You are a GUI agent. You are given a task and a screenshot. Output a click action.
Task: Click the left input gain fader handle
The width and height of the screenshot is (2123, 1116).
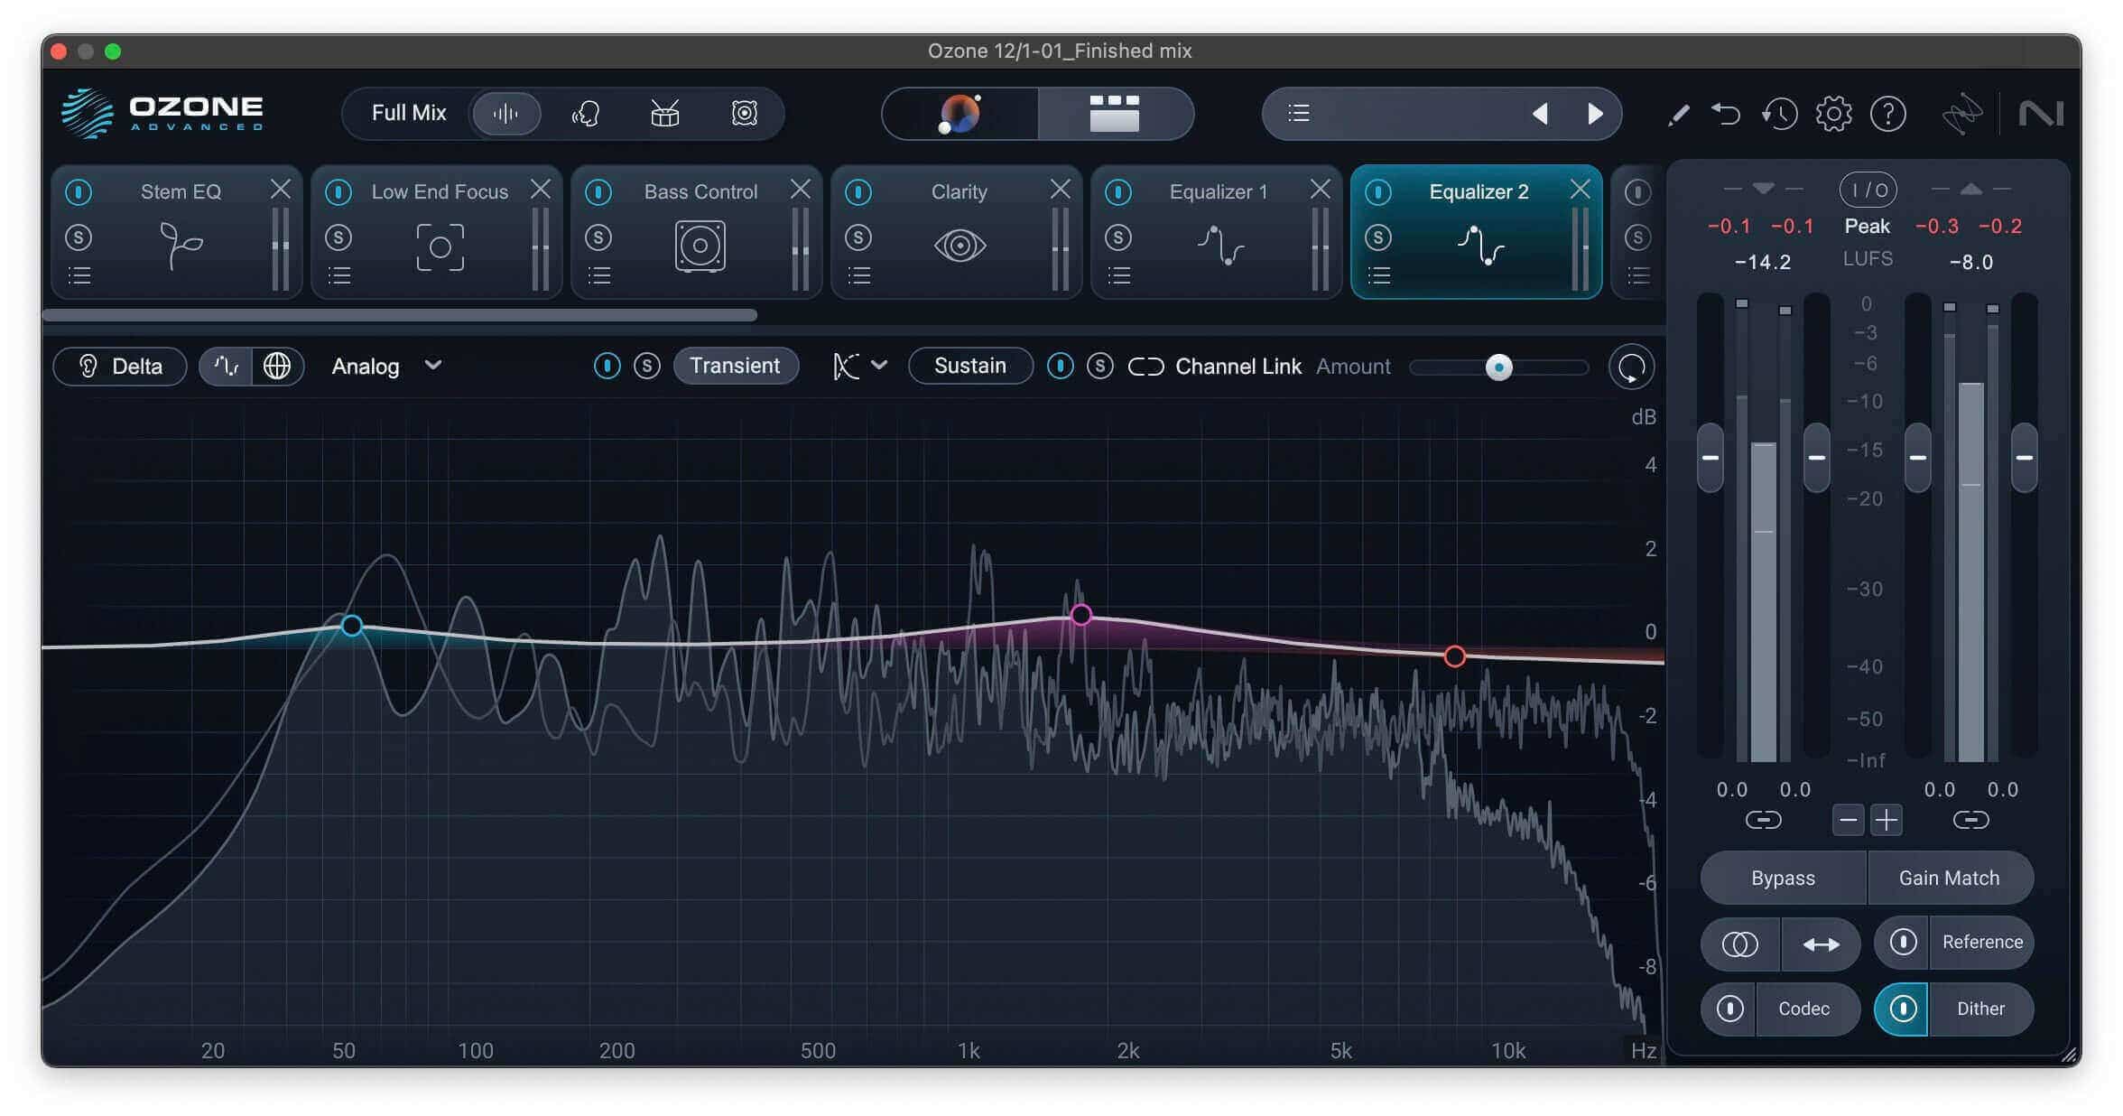coord(1710,458)
